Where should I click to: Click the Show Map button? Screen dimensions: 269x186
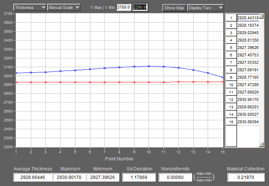point(174,8)
